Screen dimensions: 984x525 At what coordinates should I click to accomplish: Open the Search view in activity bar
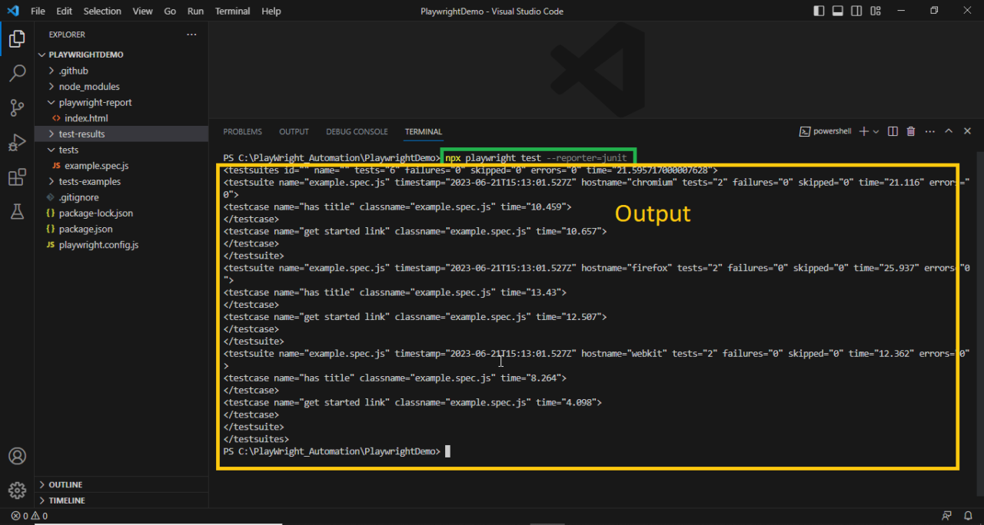[x=17, y=73]
